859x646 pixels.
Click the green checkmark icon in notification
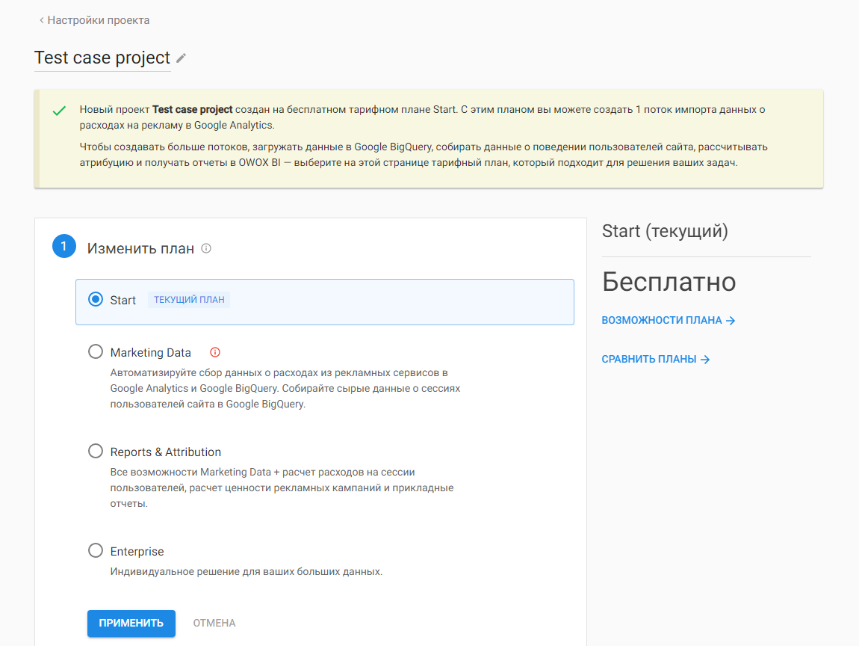[59, 111]
